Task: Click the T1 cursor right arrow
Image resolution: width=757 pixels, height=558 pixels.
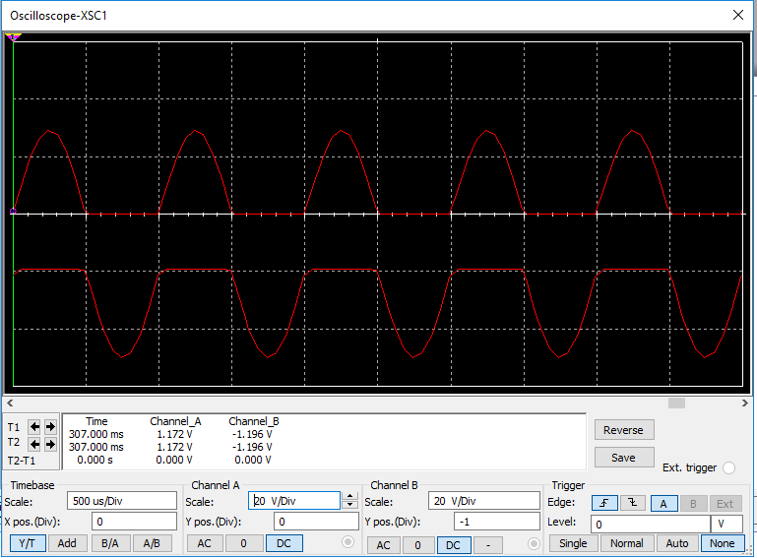Action: point(50,427)
